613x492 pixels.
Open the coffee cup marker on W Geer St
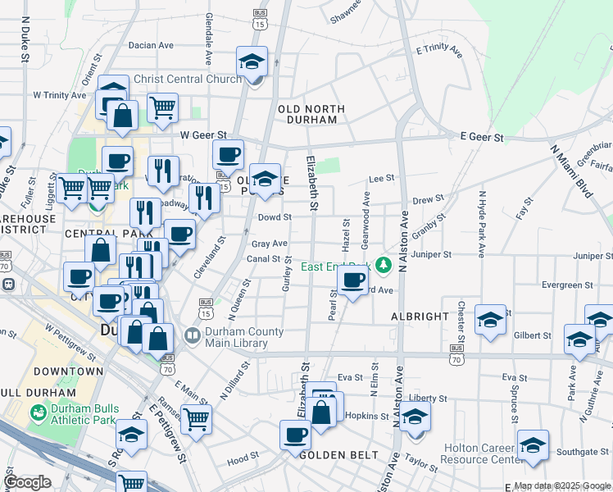click(228, 155)
